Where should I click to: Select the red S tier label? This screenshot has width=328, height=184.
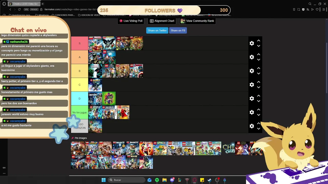tap(79, 43)
